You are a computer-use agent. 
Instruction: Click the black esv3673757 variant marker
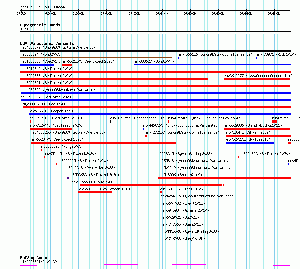pos(111,122)
